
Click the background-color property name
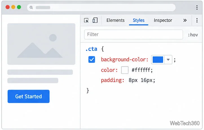click(x=125, y=60)
